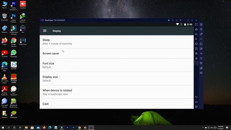Click Nox screen display icon in sidebar

click(196, 44)
